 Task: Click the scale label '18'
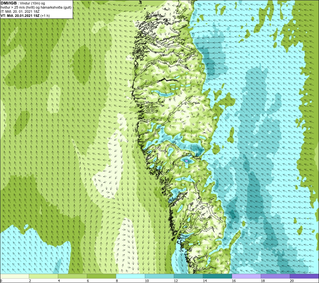(x=263, y=281)
